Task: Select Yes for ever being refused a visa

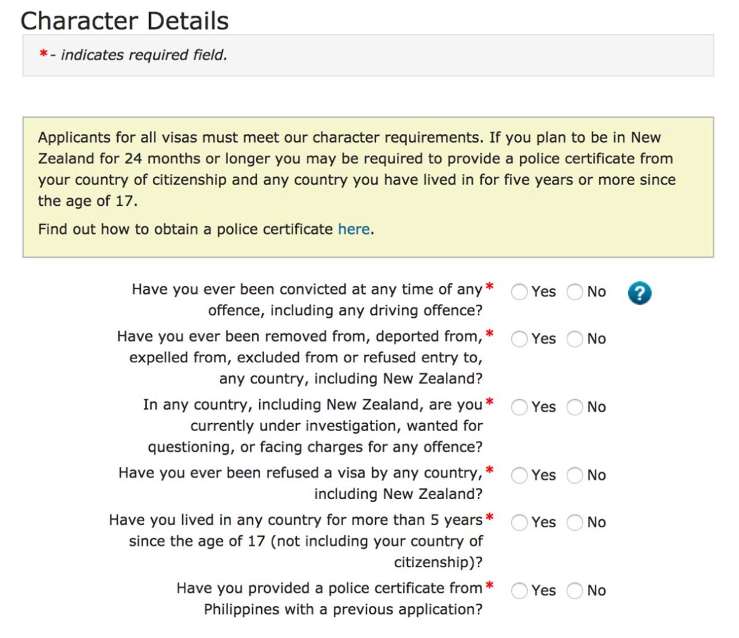Action: click(519, 475)
